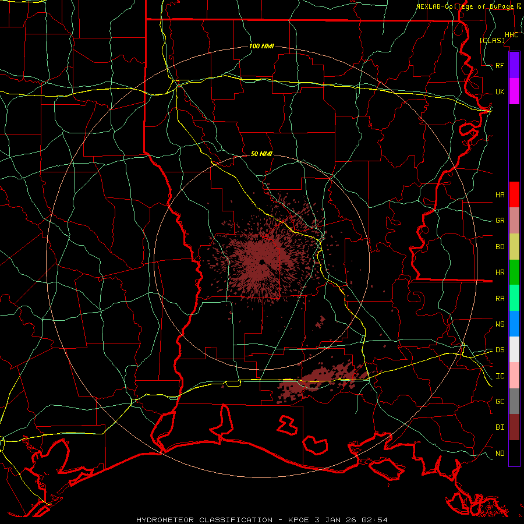Screen dimensions: 524x524
Task: Click the IC legend label
Action: pos(500,376)
